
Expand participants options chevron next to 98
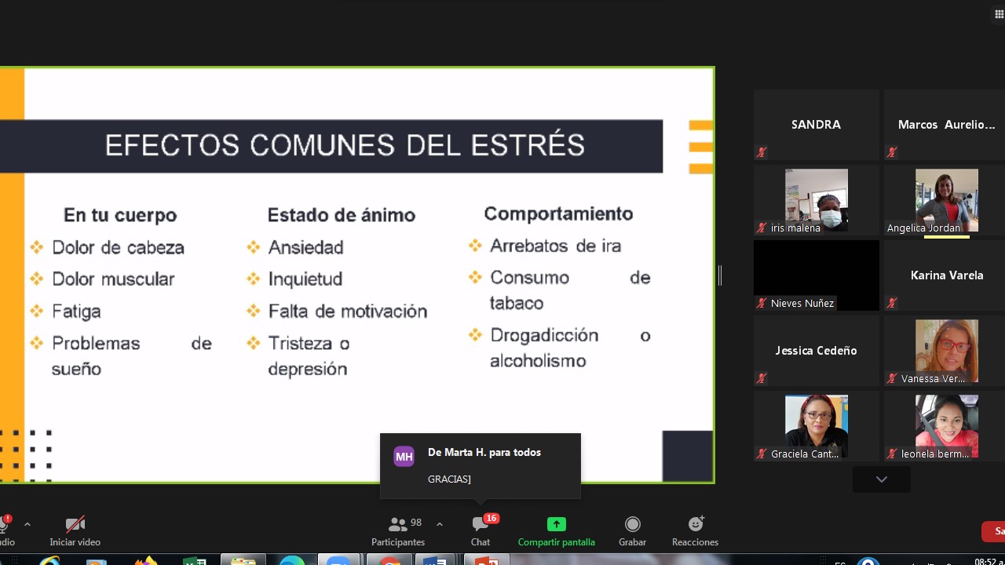click(x=439, y=524)
